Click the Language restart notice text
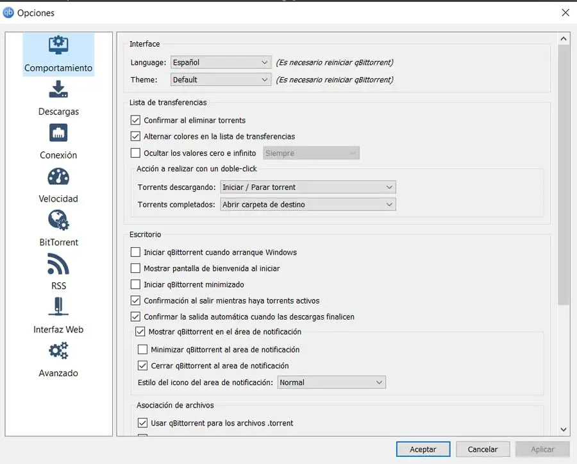 (x=335, y=62)
